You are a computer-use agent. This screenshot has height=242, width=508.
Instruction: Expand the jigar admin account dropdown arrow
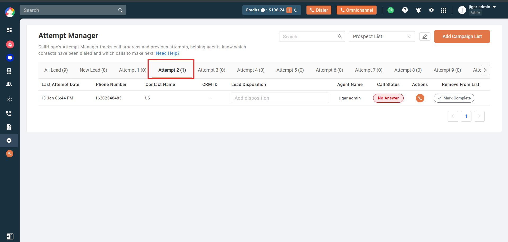pos(494,7)
